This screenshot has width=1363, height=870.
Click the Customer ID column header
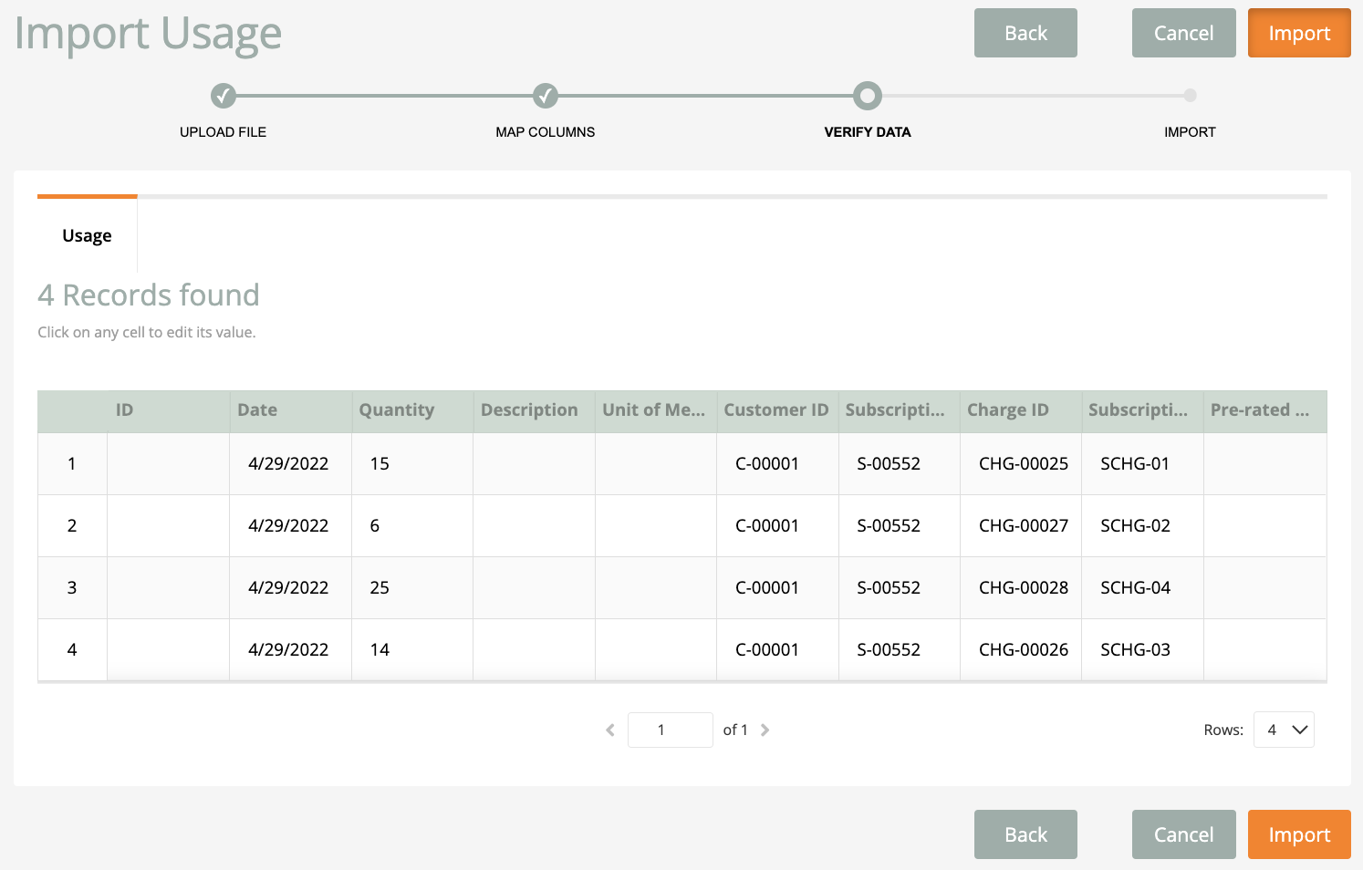(x=777, y=410)
